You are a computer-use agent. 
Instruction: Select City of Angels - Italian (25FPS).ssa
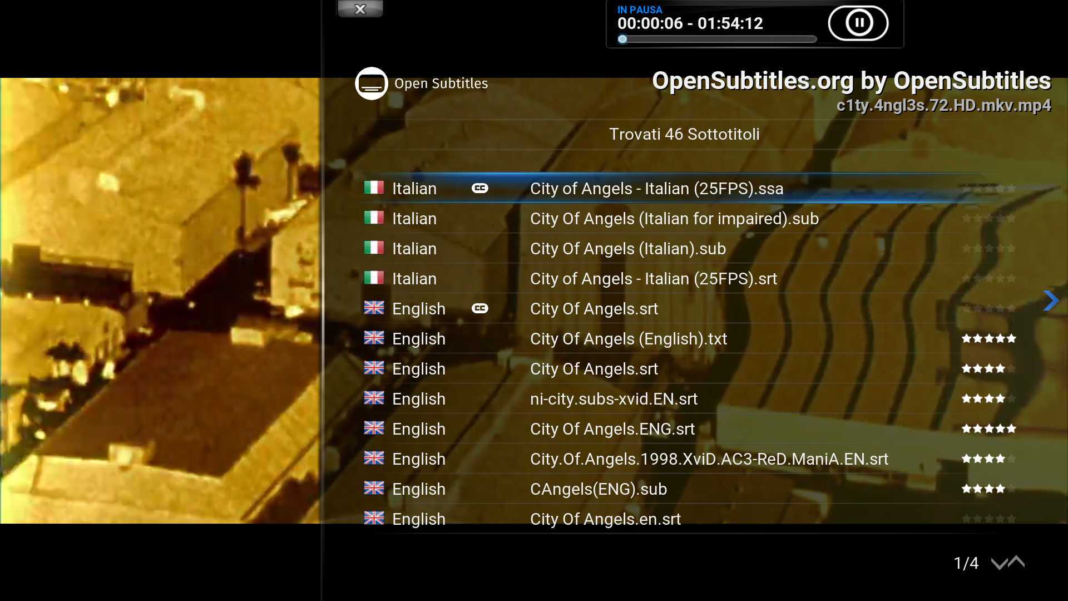[690, 189]
